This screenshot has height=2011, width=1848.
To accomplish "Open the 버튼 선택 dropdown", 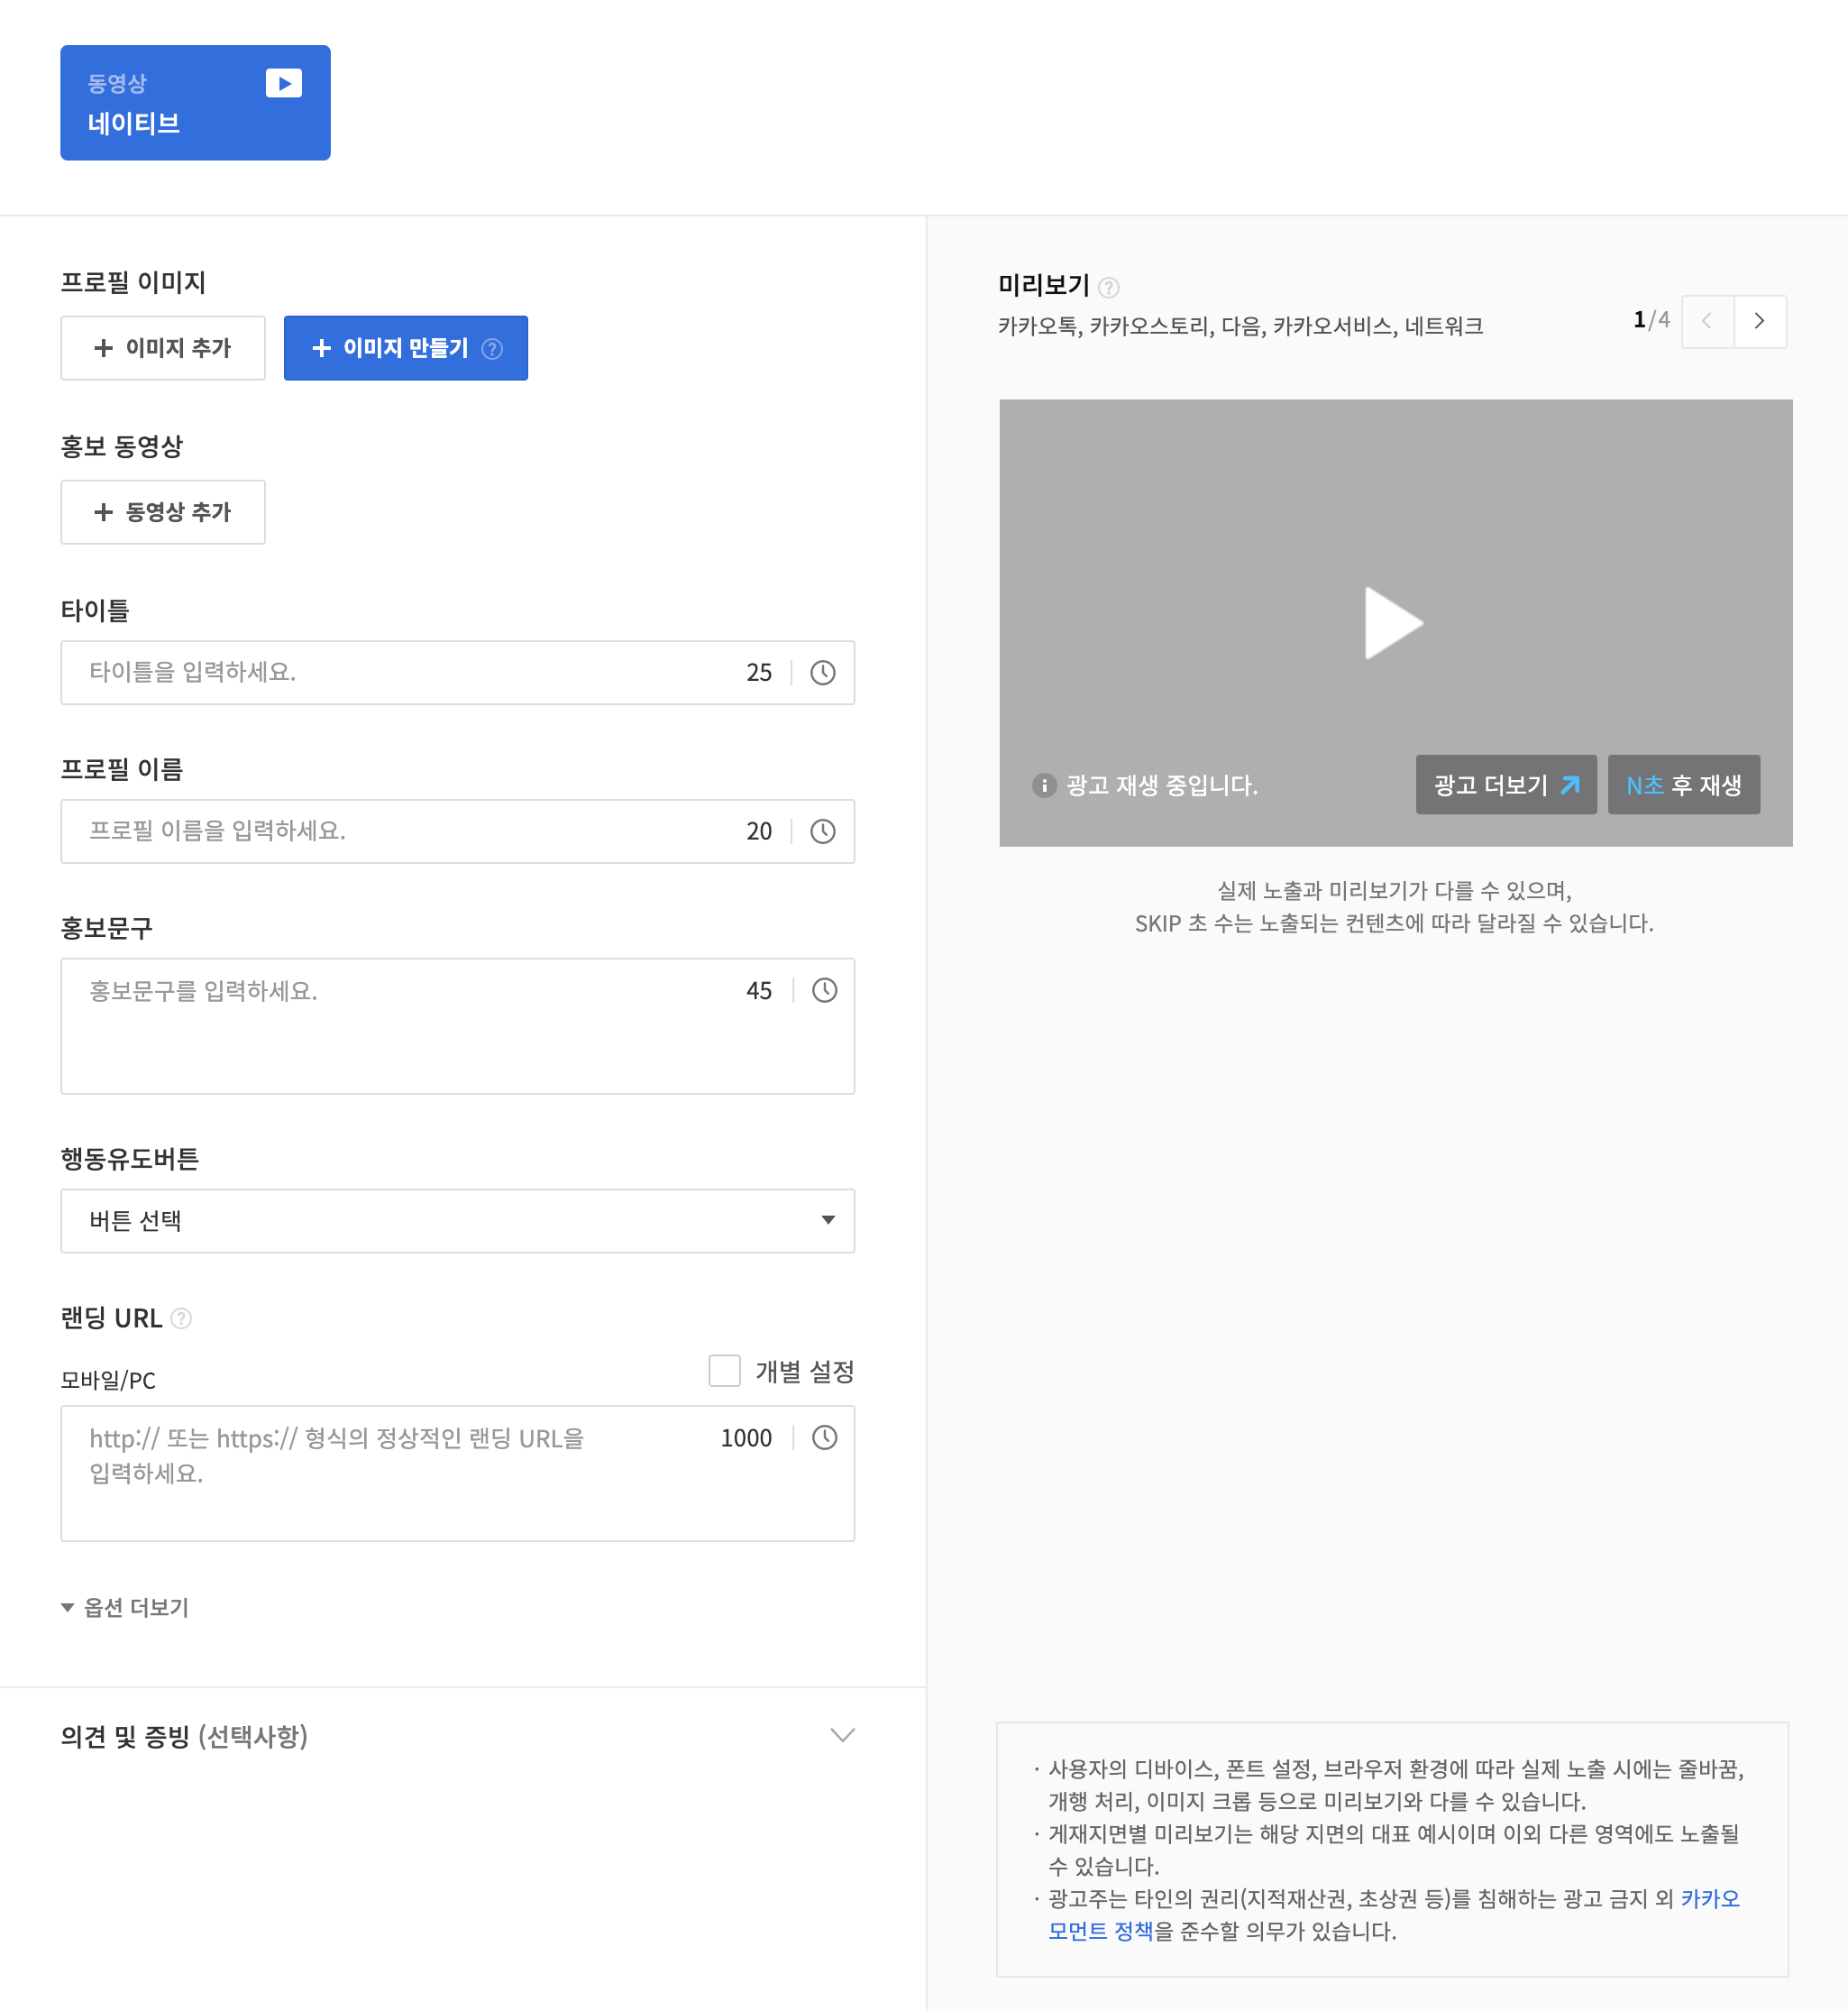I will tap(457, 1221).
